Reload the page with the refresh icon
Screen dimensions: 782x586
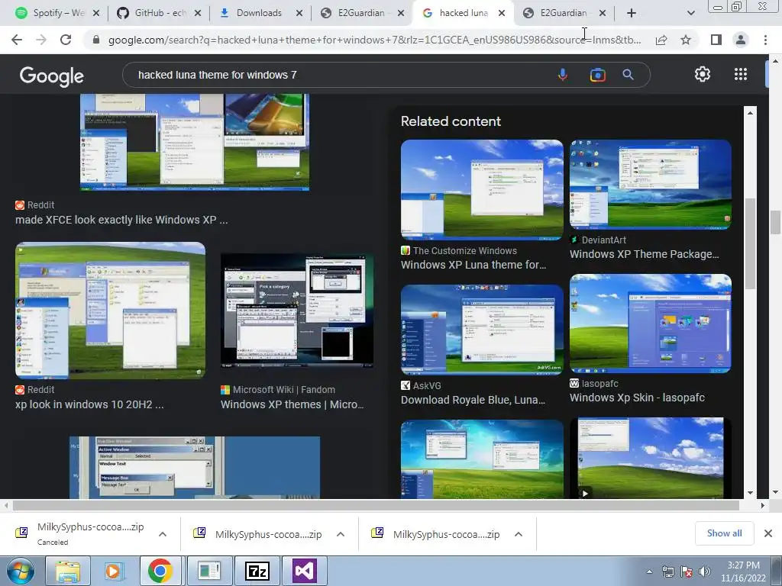[x=66, y=40]
